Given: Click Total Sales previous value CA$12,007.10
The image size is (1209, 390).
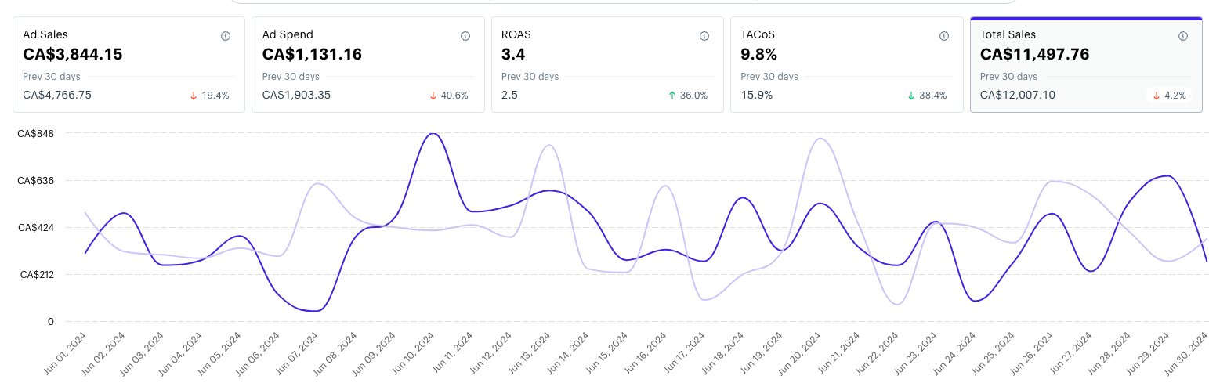Looking at the screenshot, I should click(1014, 95).
